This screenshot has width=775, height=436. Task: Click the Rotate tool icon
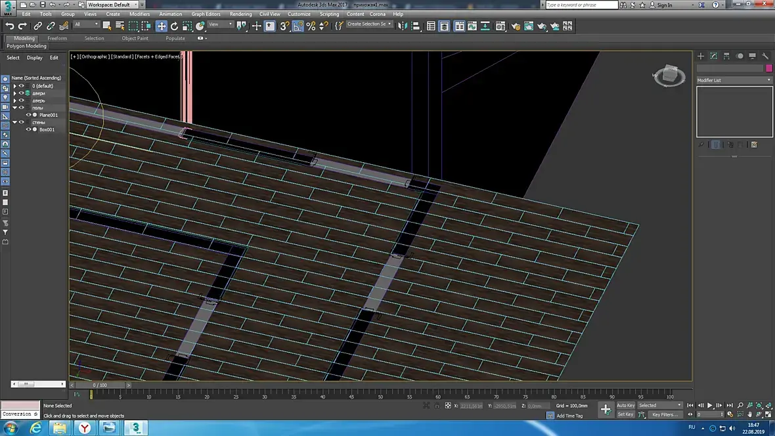click(174, 26)
